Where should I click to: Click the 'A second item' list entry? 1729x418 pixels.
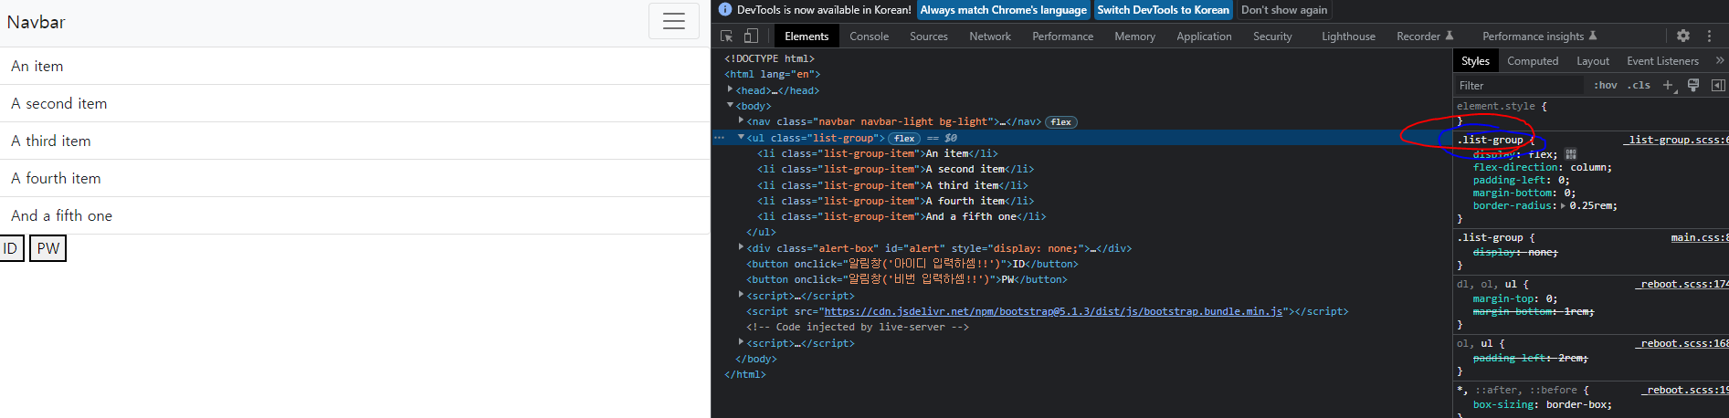[354, 103]
